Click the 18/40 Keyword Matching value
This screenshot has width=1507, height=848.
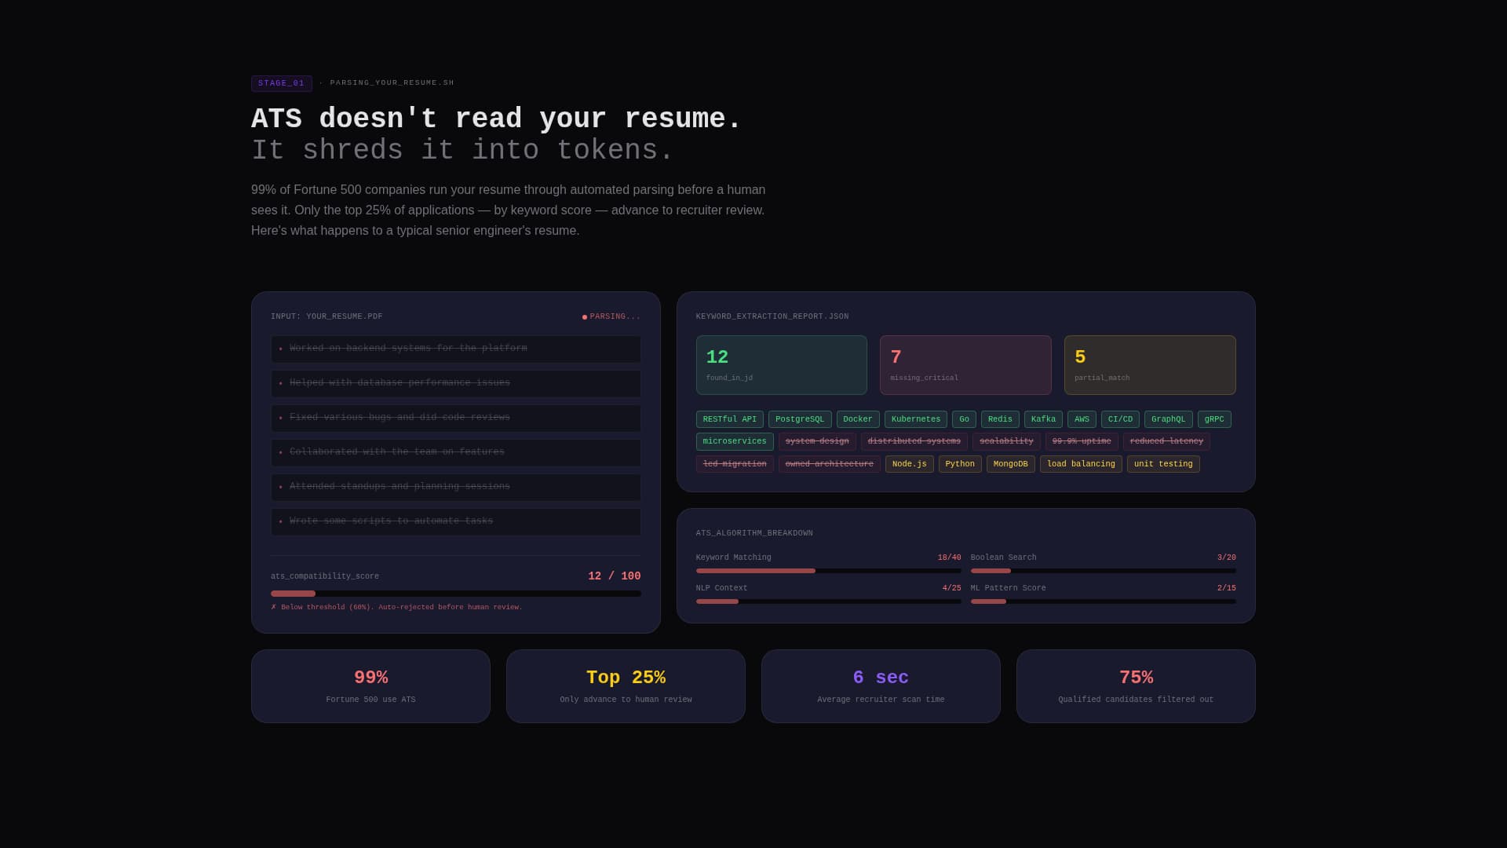949,557
